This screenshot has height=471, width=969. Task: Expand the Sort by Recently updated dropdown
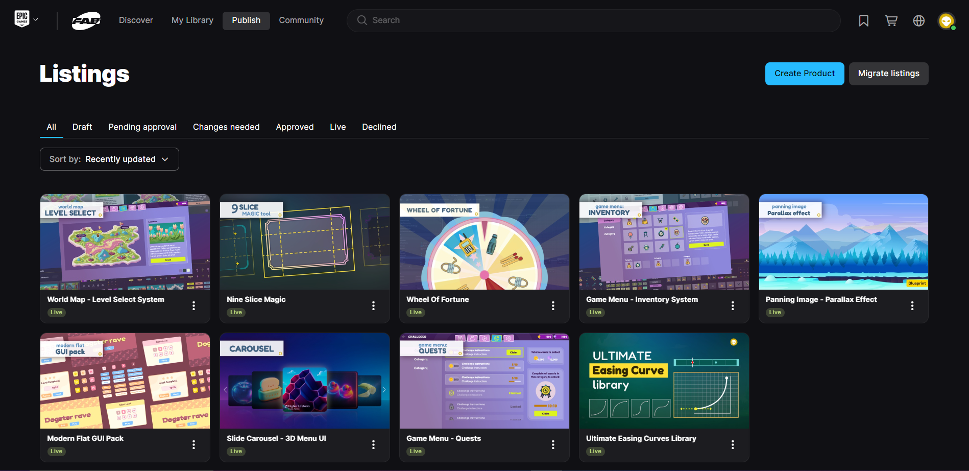pos(109,159)
